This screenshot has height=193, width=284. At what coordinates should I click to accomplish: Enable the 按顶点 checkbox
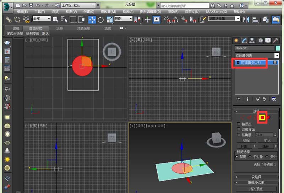point(239,124)
